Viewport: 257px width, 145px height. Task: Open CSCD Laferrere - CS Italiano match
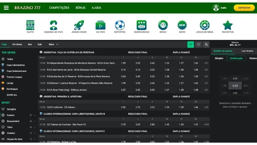pos(61,107)
